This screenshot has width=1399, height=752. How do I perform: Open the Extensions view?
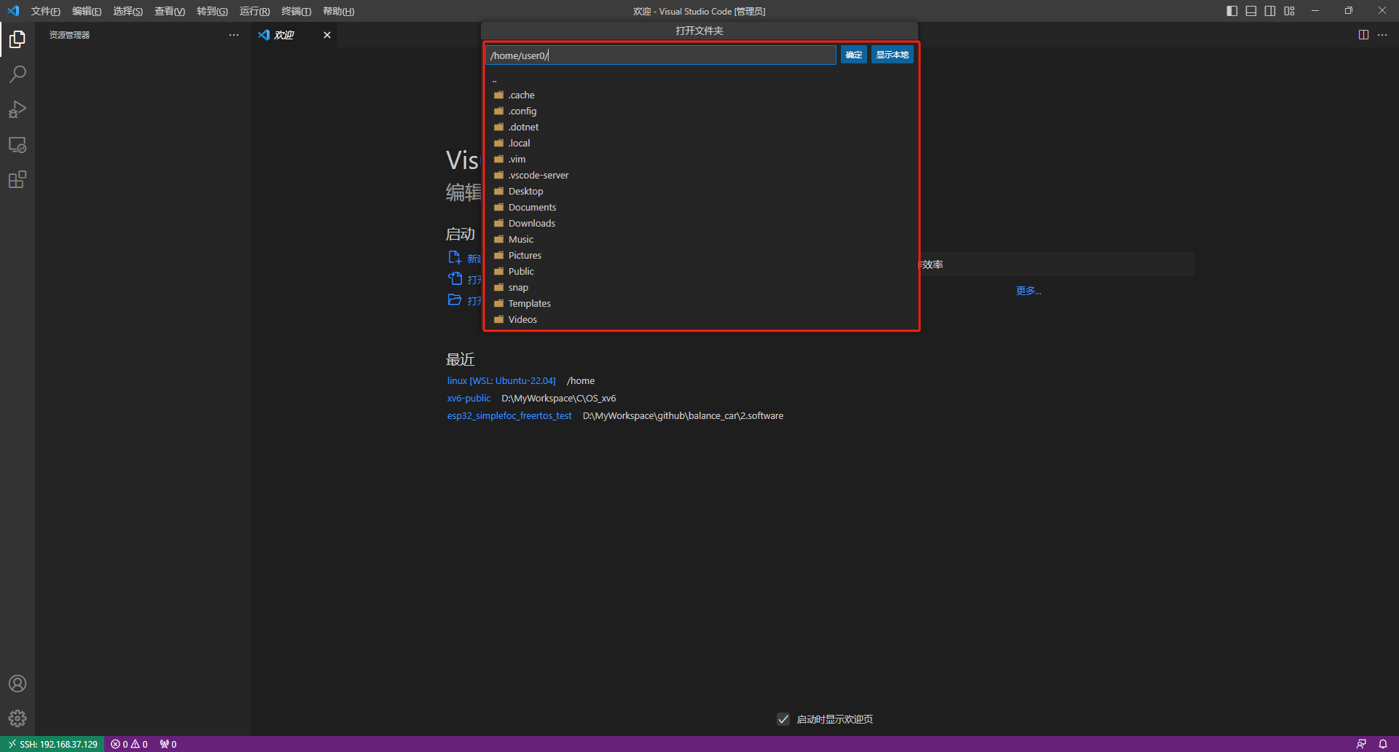[17, 180]
